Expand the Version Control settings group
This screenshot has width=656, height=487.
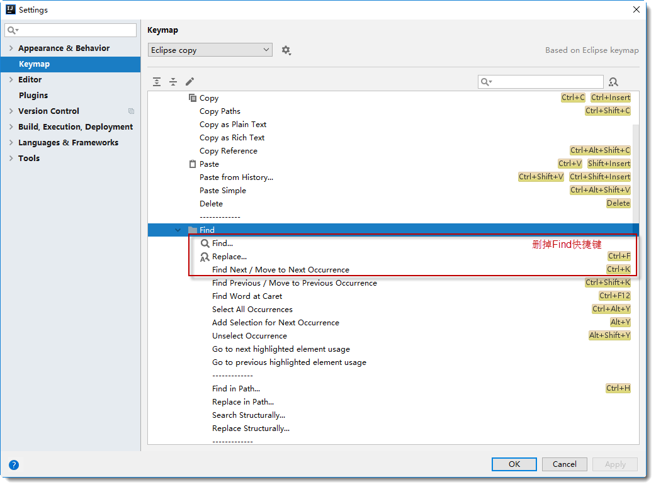click(x=11, y=111)
